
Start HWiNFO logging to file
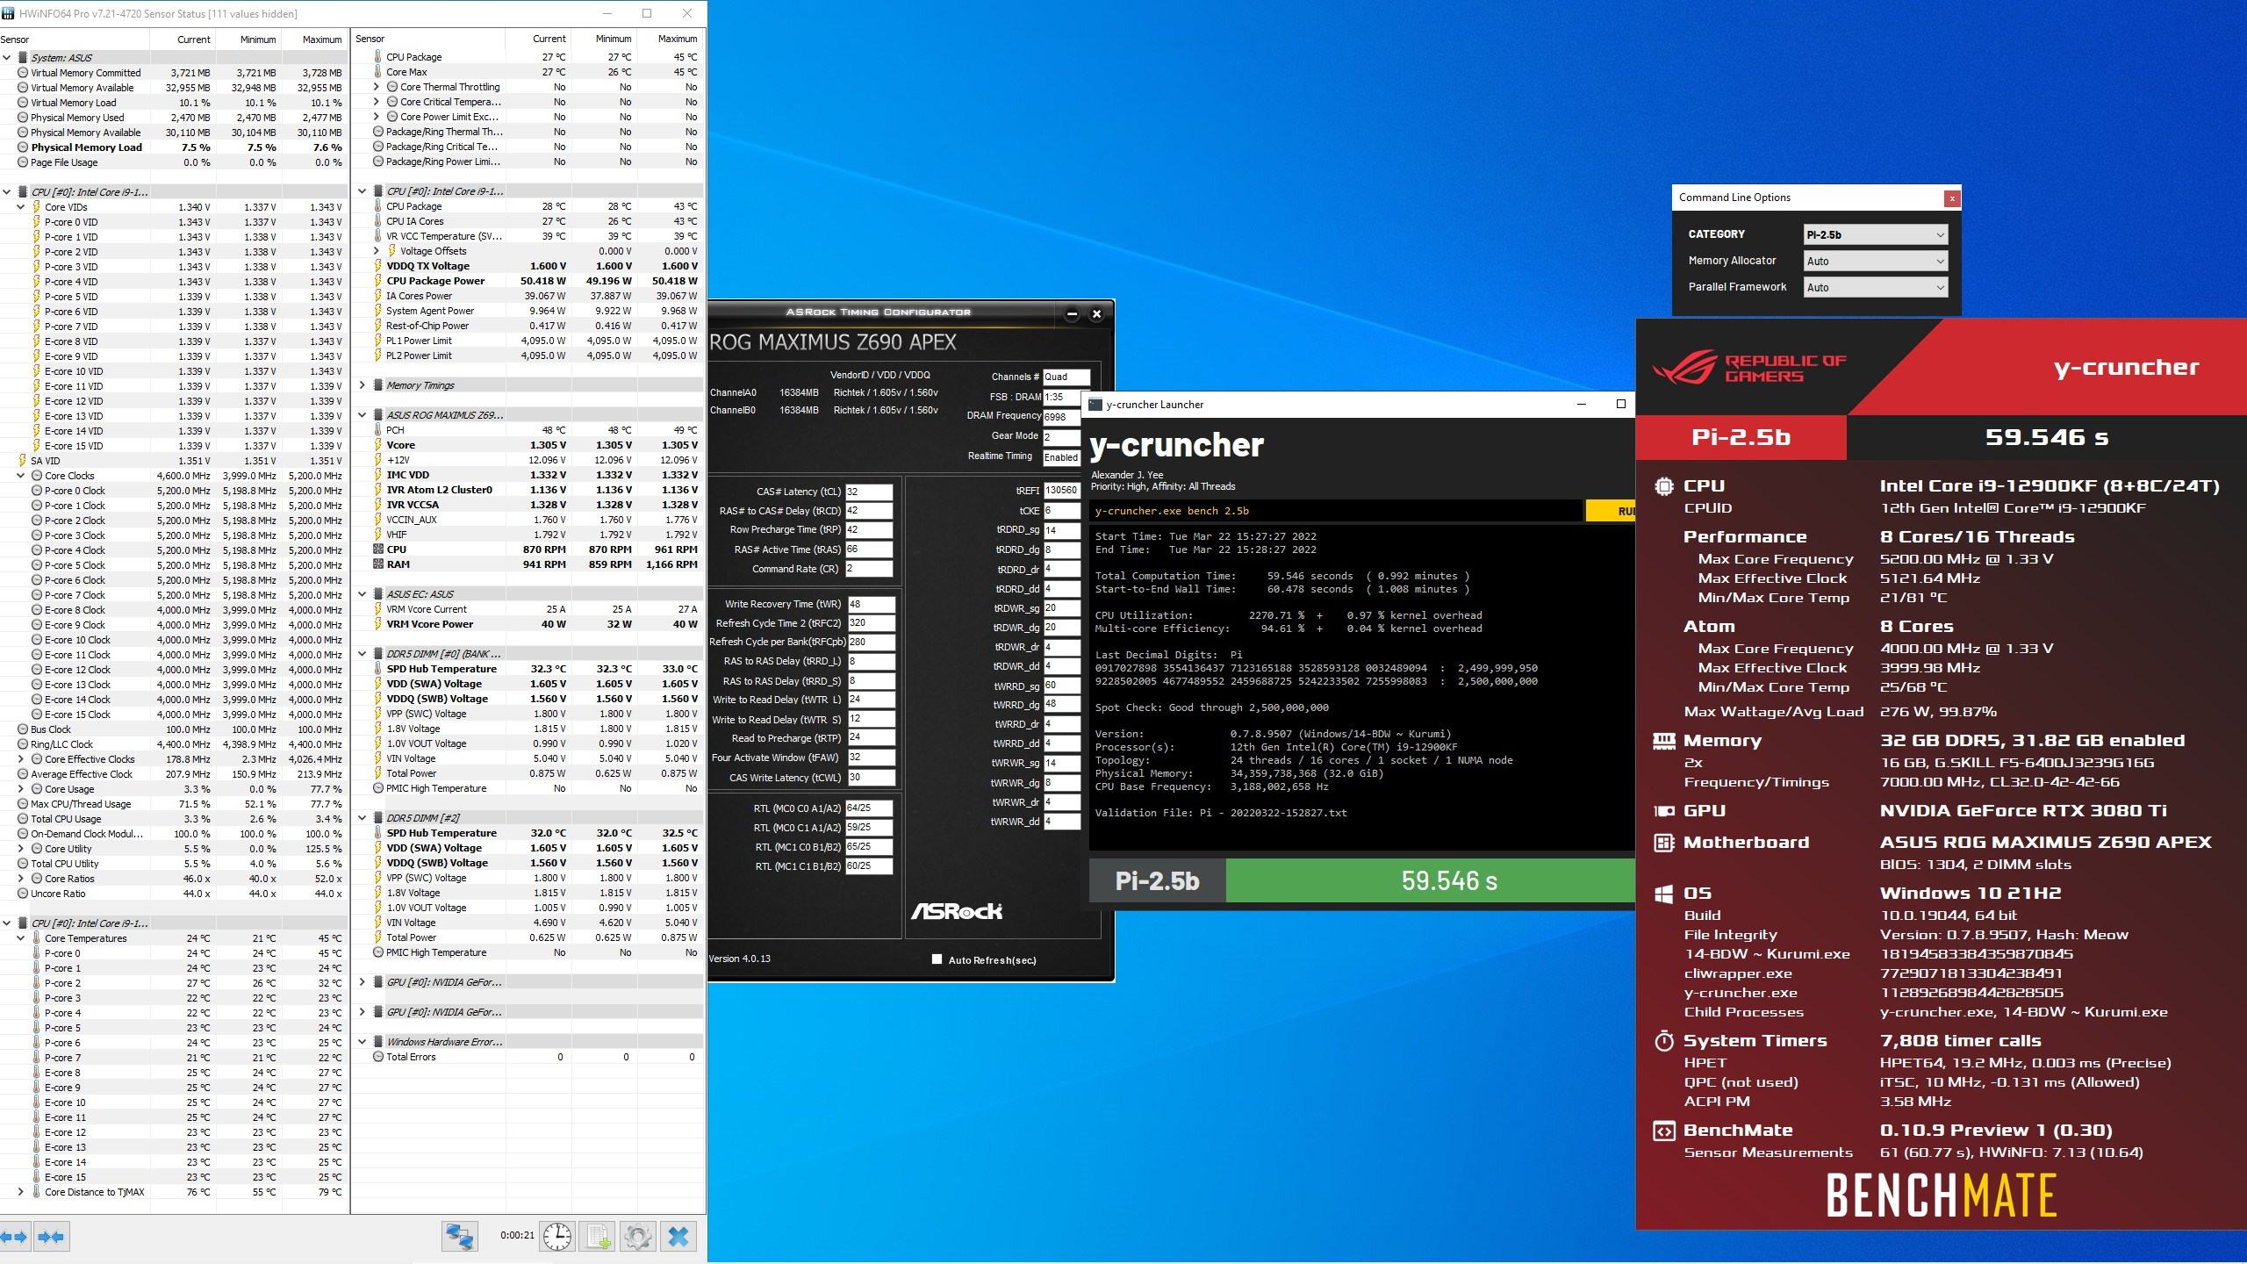(x=598, y=1236)
